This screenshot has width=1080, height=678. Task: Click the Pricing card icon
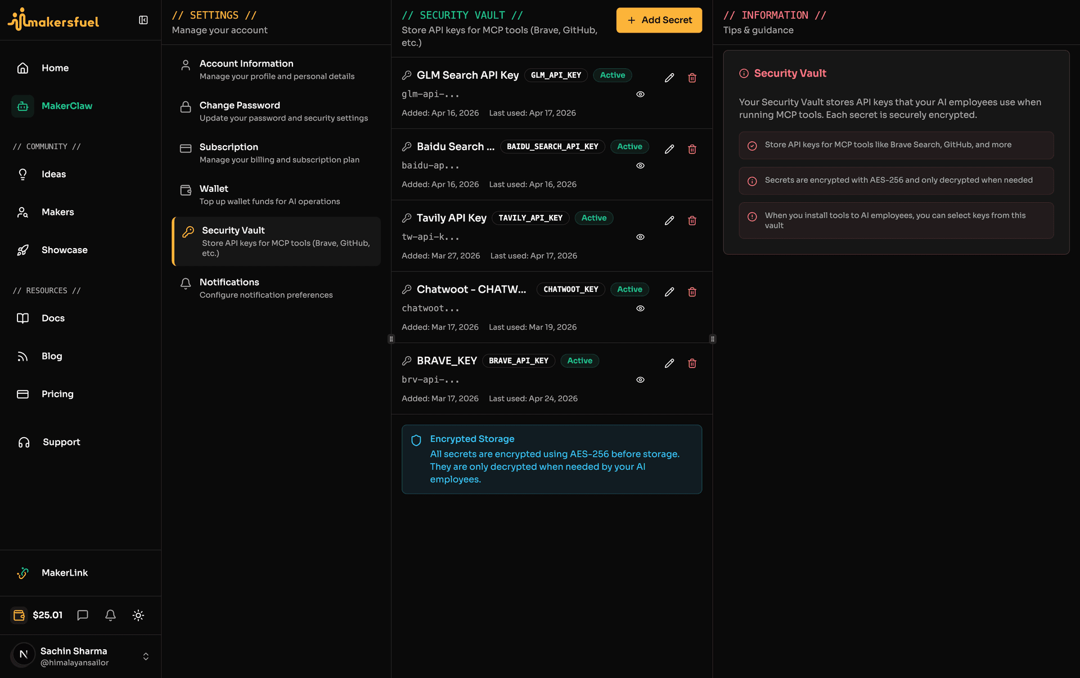pyautogui.click(x=22, y=394)
